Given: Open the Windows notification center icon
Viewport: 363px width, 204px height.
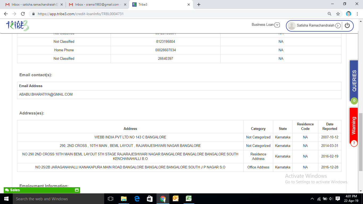Looking at the screenshot, I should pyautogui.click(x=338, y=198).
